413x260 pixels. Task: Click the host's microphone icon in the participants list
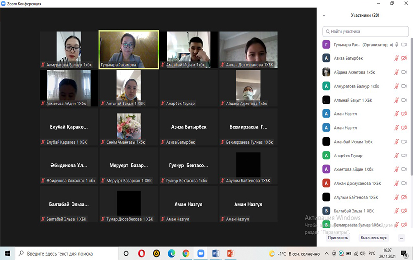(396, 44)
